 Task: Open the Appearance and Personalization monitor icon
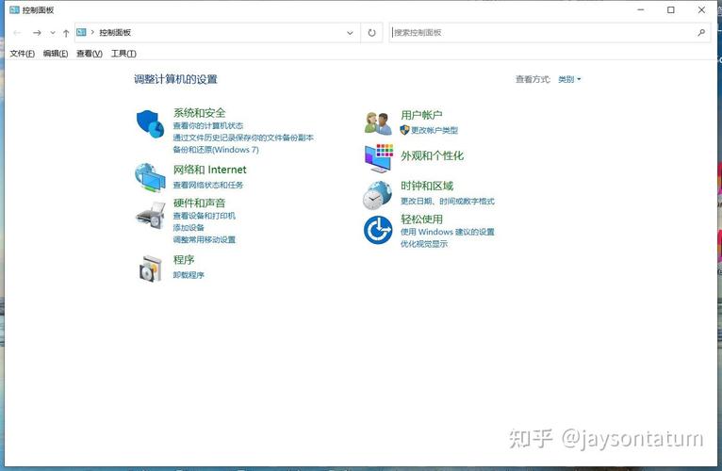(379, 158)
